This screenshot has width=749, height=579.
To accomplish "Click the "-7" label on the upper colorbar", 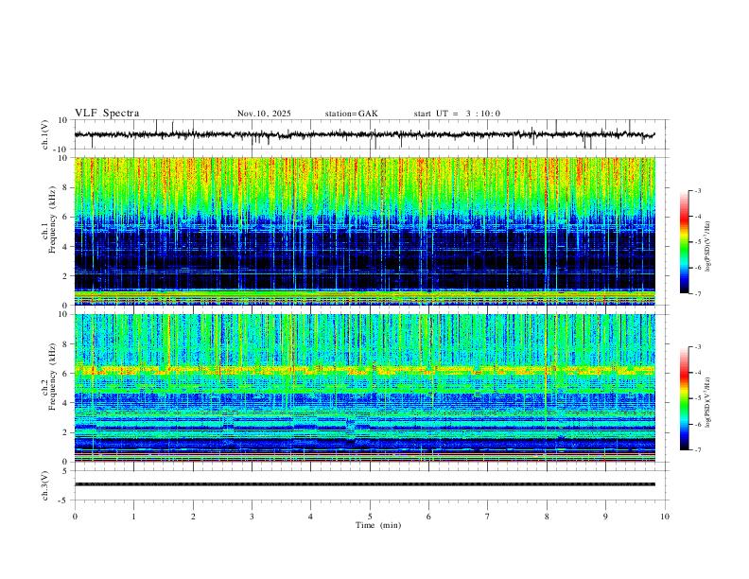I will point(698,294).
